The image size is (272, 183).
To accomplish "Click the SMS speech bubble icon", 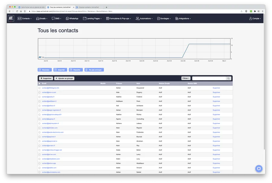I will tap(53, 18).
